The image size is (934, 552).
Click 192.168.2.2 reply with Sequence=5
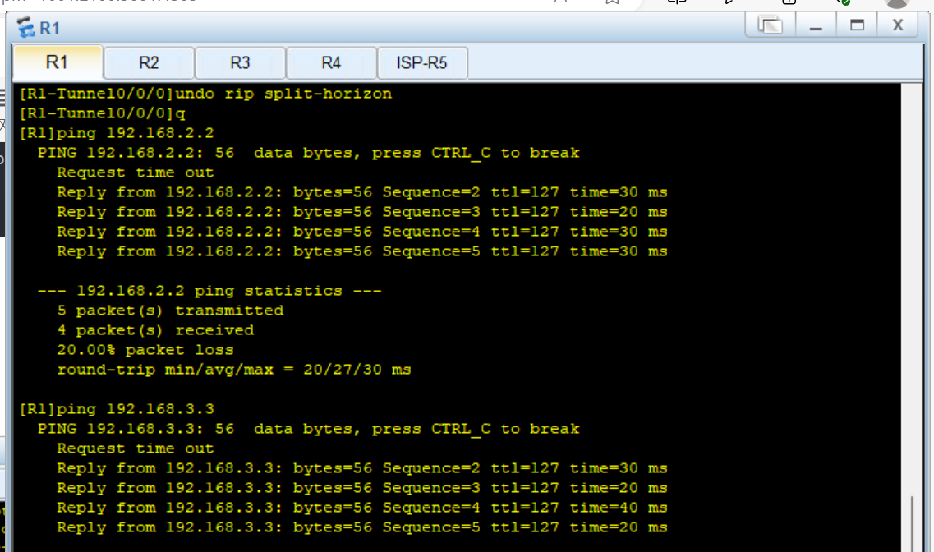(x=362, y=251)
